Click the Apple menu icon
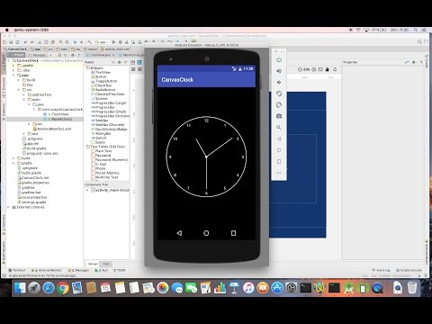Image resolution: width=432 pixels, height=324 pixels. (7, 30)
